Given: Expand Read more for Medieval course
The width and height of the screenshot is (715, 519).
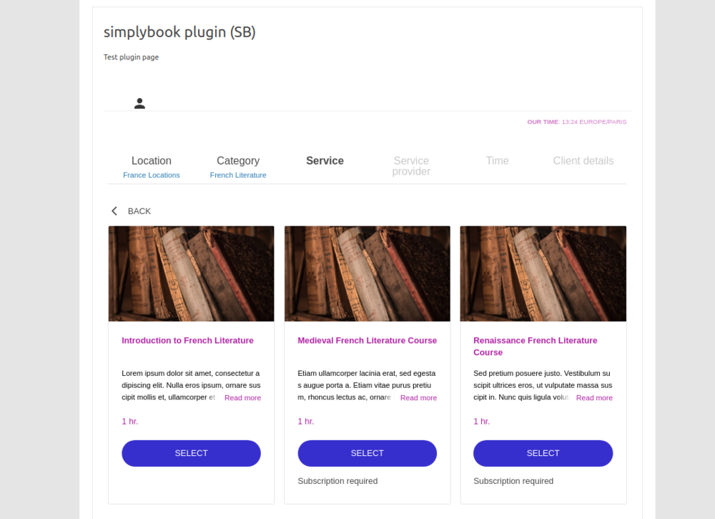Looking at the screenshot, I should [x=418, y=397].
